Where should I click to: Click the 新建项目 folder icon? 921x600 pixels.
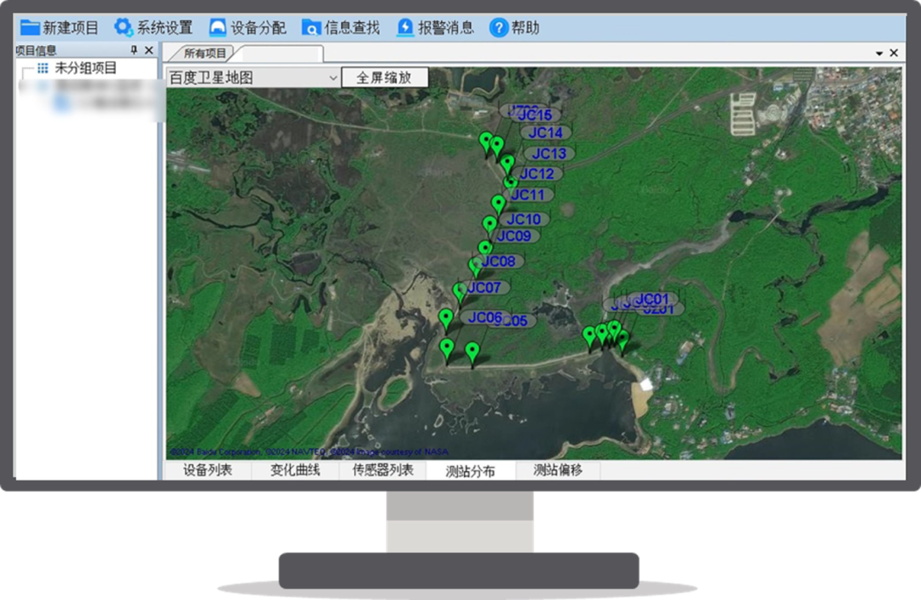pyautogui.click(x=30, y=27)
